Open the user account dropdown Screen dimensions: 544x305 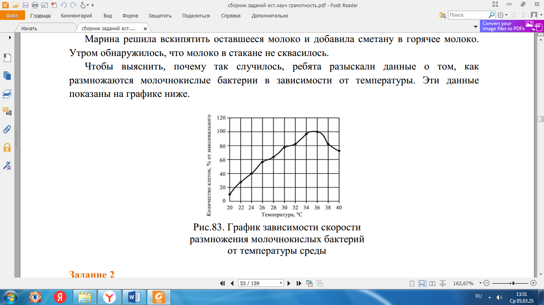click(x=536, y=15)
